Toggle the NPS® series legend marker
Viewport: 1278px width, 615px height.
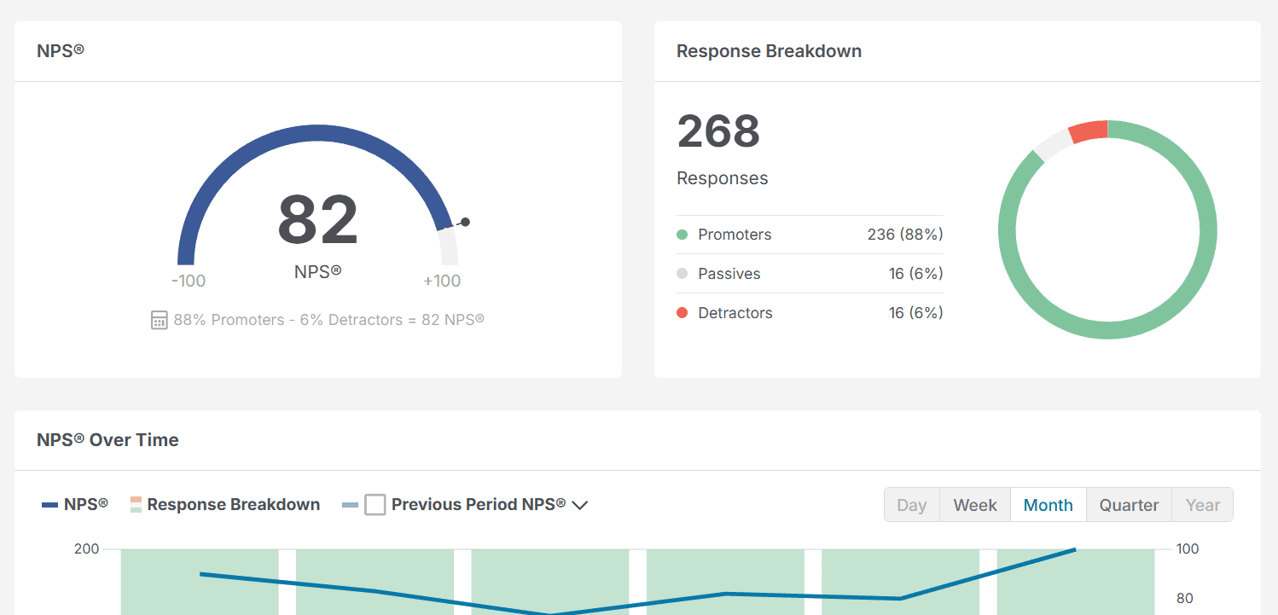pos(49,505)
